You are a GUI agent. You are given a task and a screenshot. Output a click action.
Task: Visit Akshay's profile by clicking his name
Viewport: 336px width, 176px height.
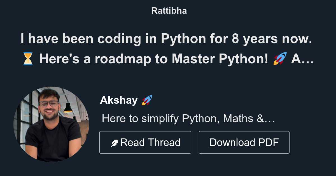pyautogui.click(x=119, y=100)
